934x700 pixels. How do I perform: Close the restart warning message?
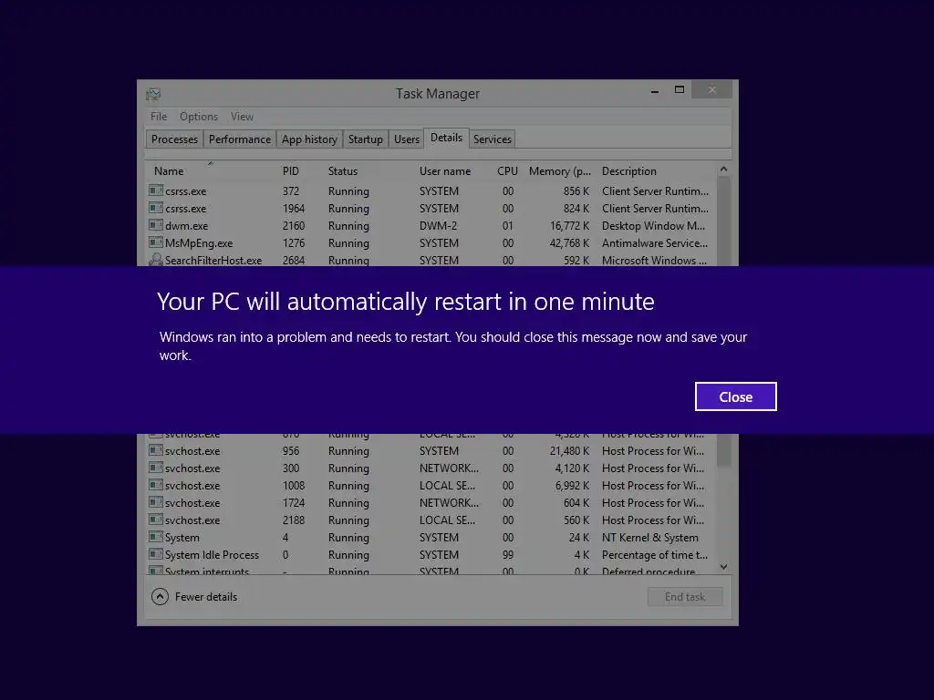click(736, 396)
